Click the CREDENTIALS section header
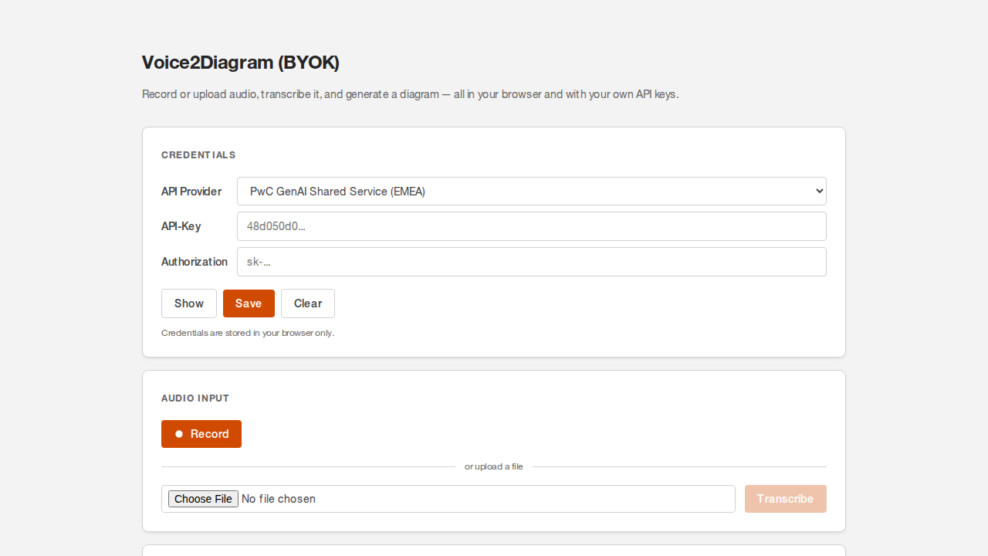This screenshot has width=988, height=556. point(198,155)
